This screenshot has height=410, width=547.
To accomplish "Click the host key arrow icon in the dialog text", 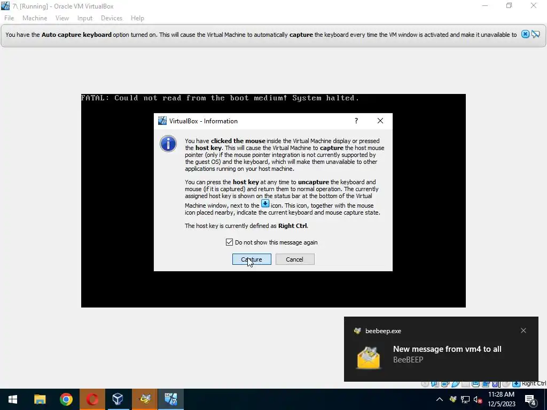I will [x=265, y=203].
